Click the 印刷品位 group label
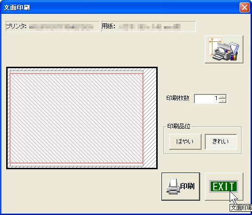Screen dimensions: 252x215 pos(179,126)
